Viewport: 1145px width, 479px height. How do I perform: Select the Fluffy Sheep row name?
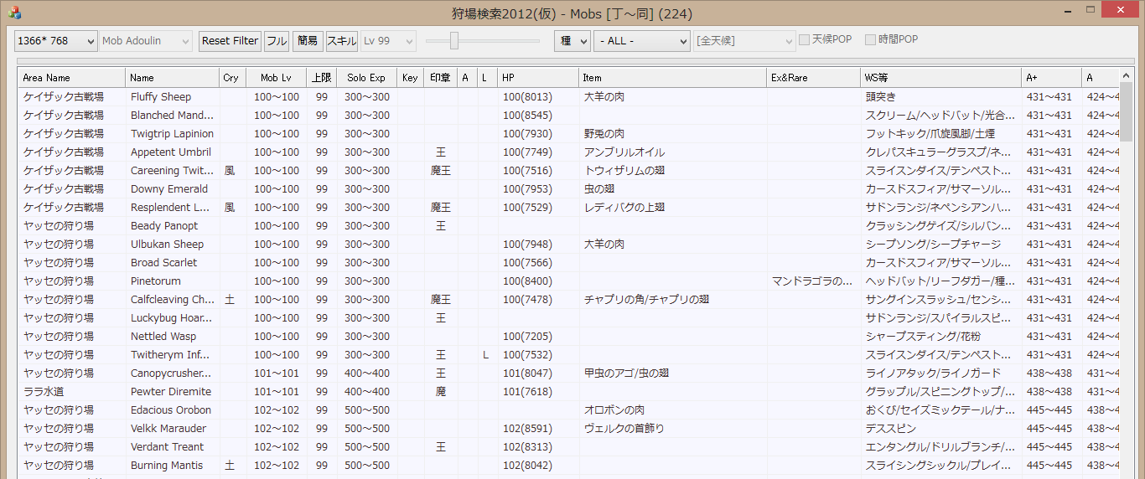pyautogui.click(x=161, y=97)
